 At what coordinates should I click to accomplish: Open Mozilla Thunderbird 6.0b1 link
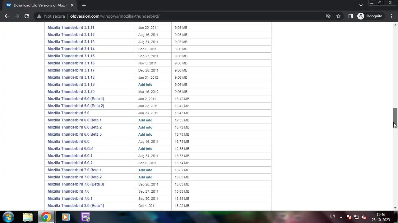coord(71,149)
